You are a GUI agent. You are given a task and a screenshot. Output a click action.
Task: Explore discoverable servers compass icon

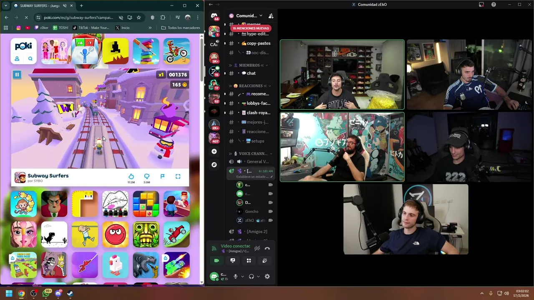(214, 165)
